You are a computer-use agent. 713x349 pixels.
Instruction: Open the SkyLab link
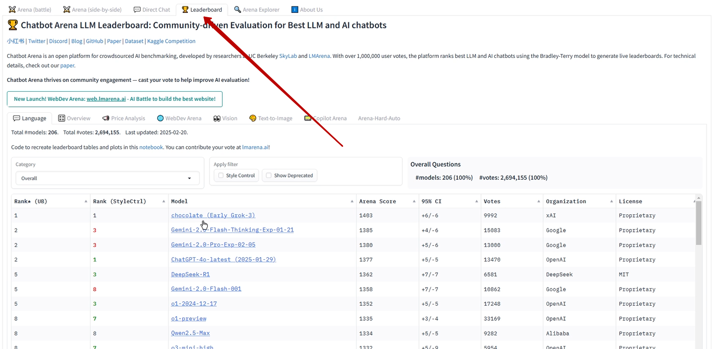tap(288, 56)
